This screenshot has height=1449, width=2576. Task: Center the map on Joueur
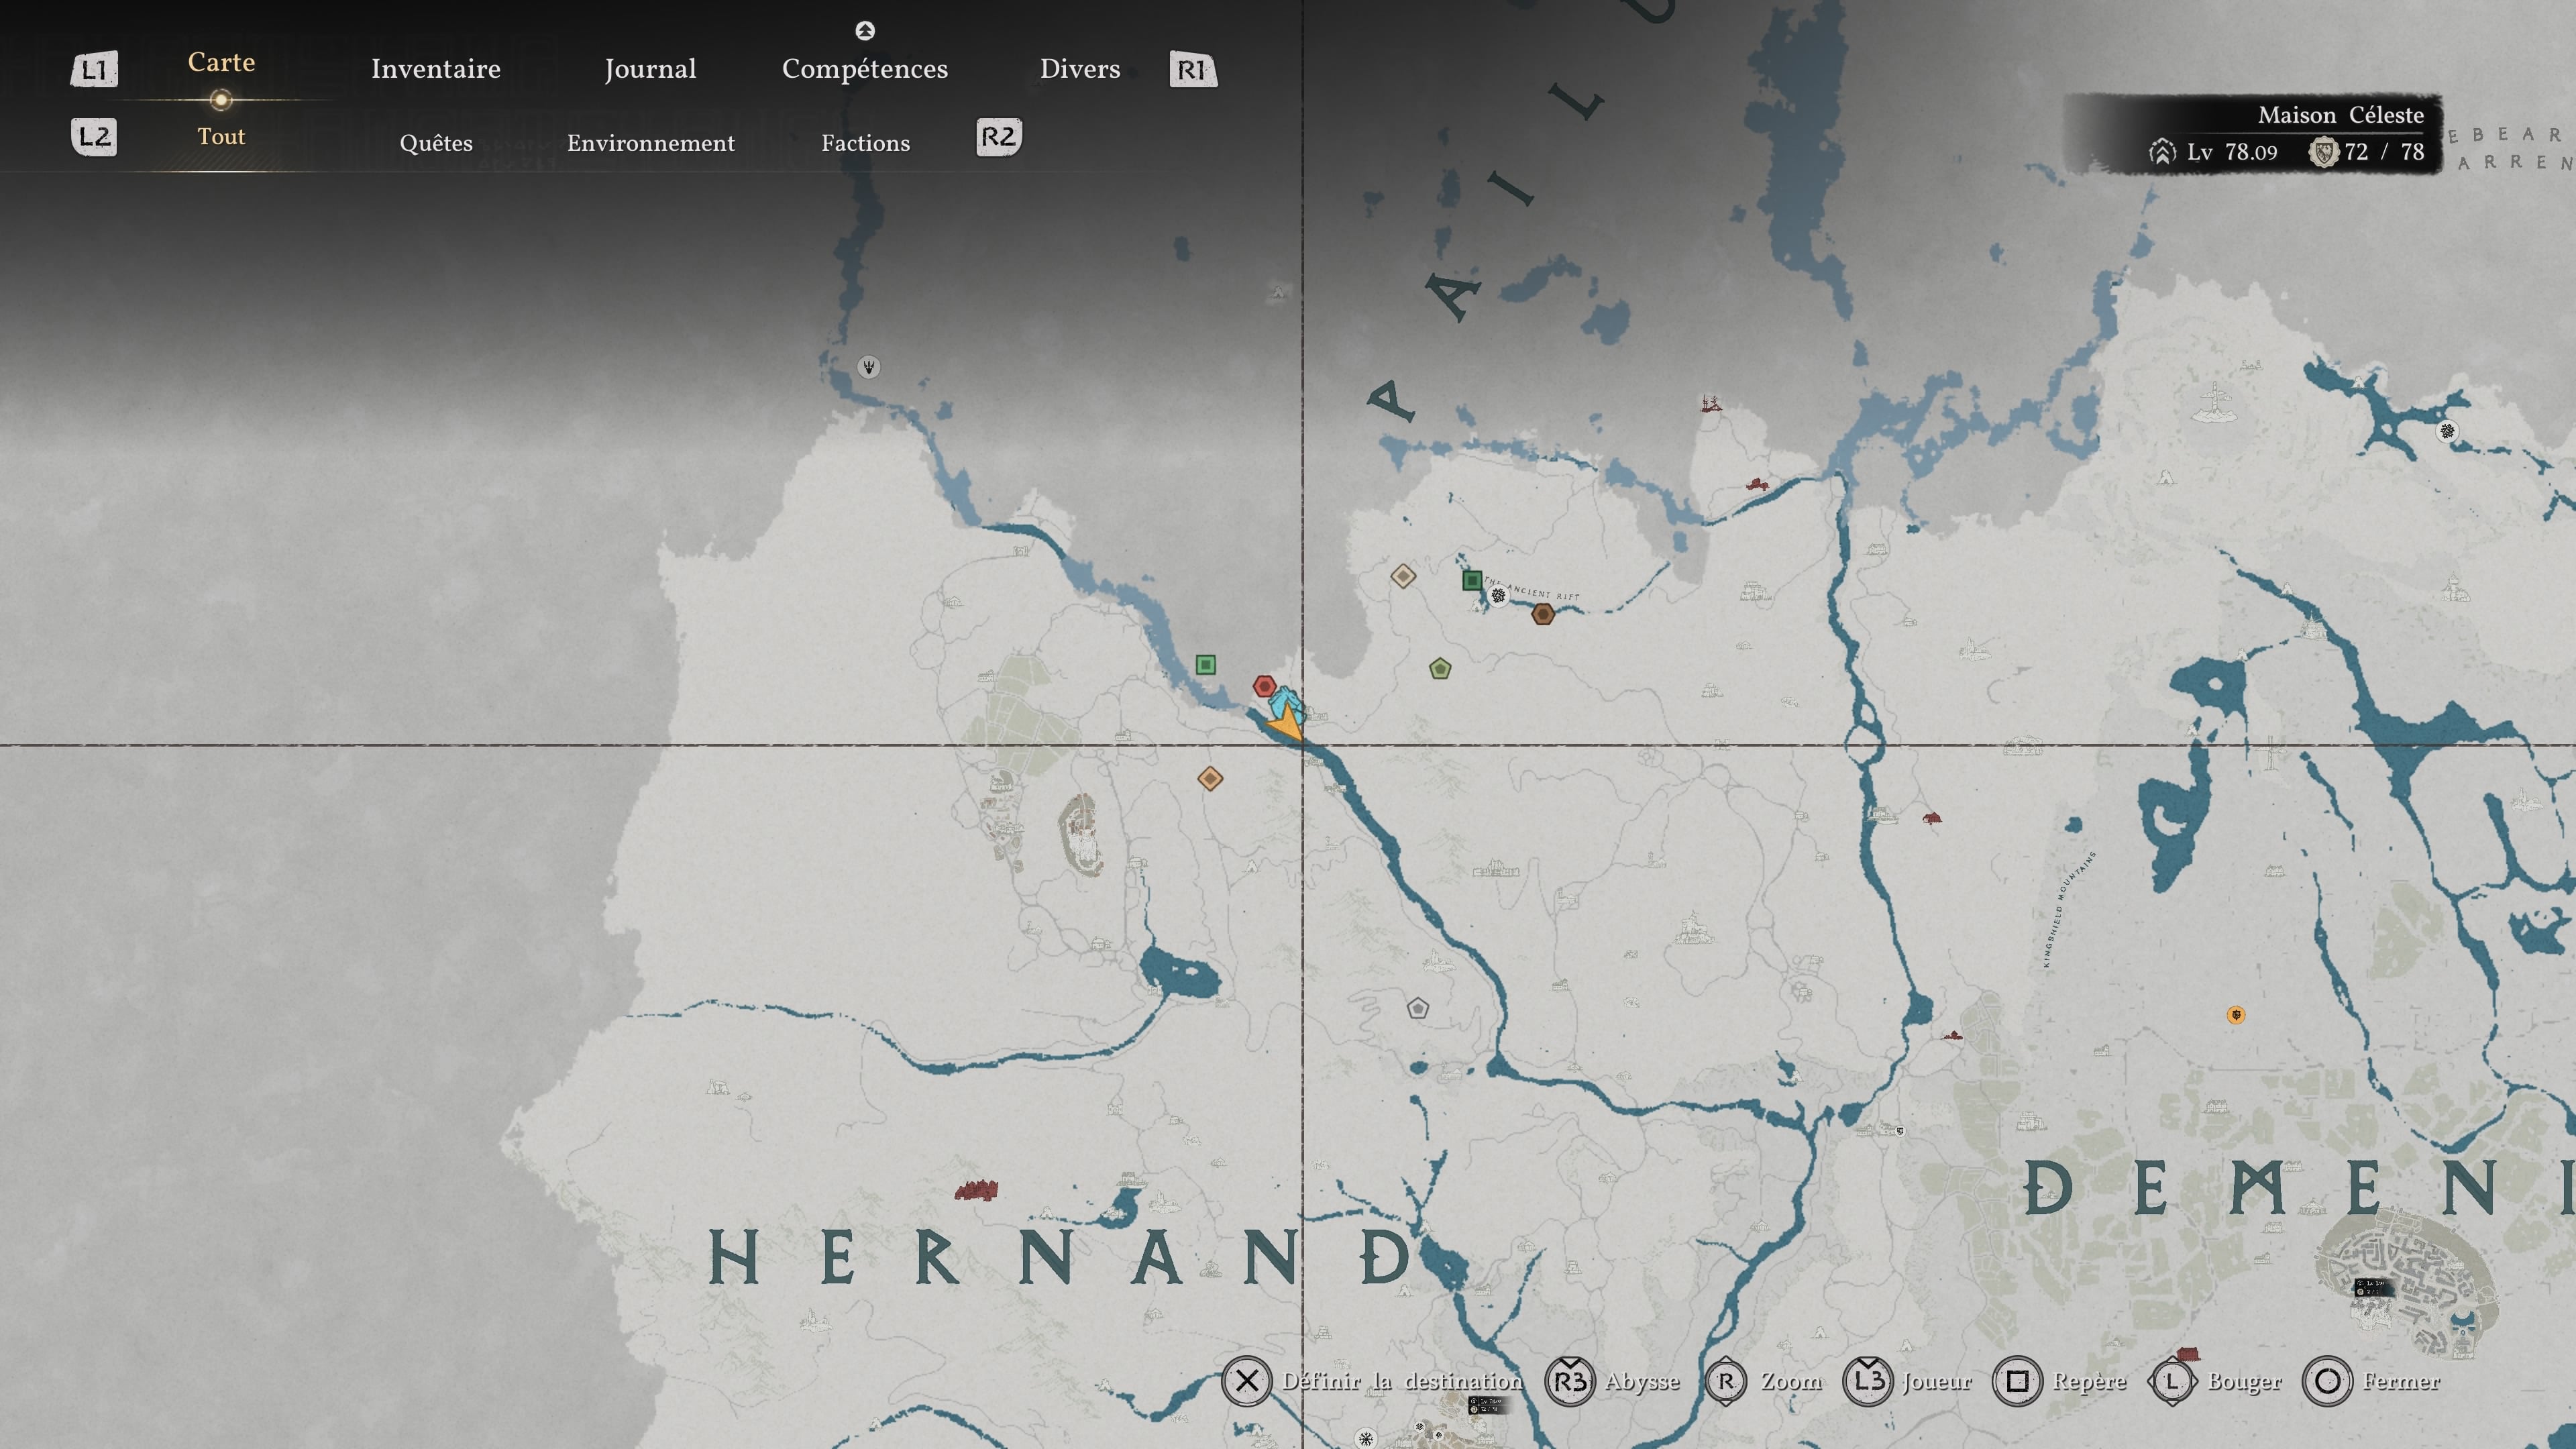[1937, 1381]
